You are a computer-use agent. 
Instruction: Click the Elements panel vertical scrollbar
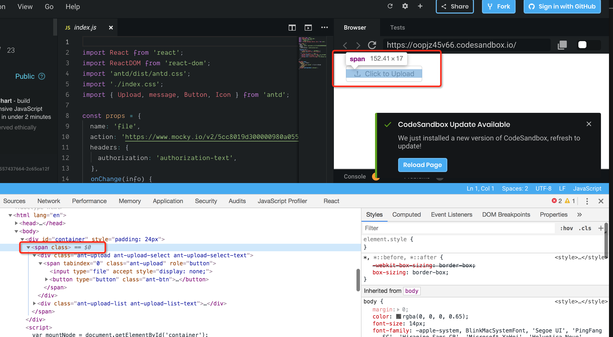358,280
